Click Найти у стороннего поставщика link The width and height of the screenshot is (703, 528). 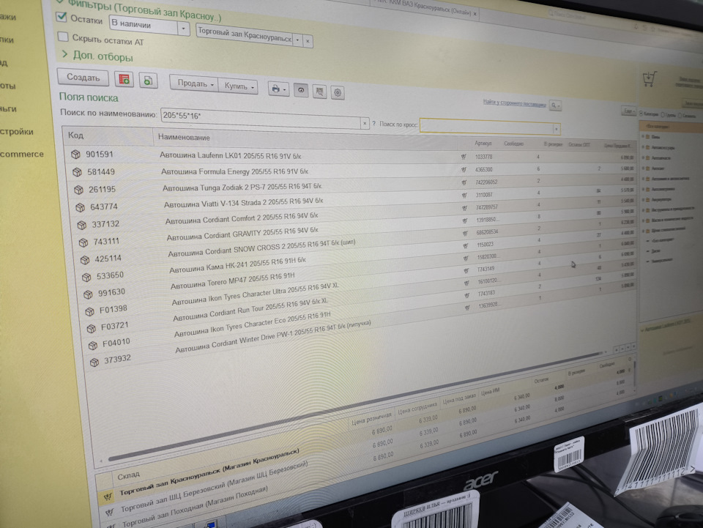point(514,103)
